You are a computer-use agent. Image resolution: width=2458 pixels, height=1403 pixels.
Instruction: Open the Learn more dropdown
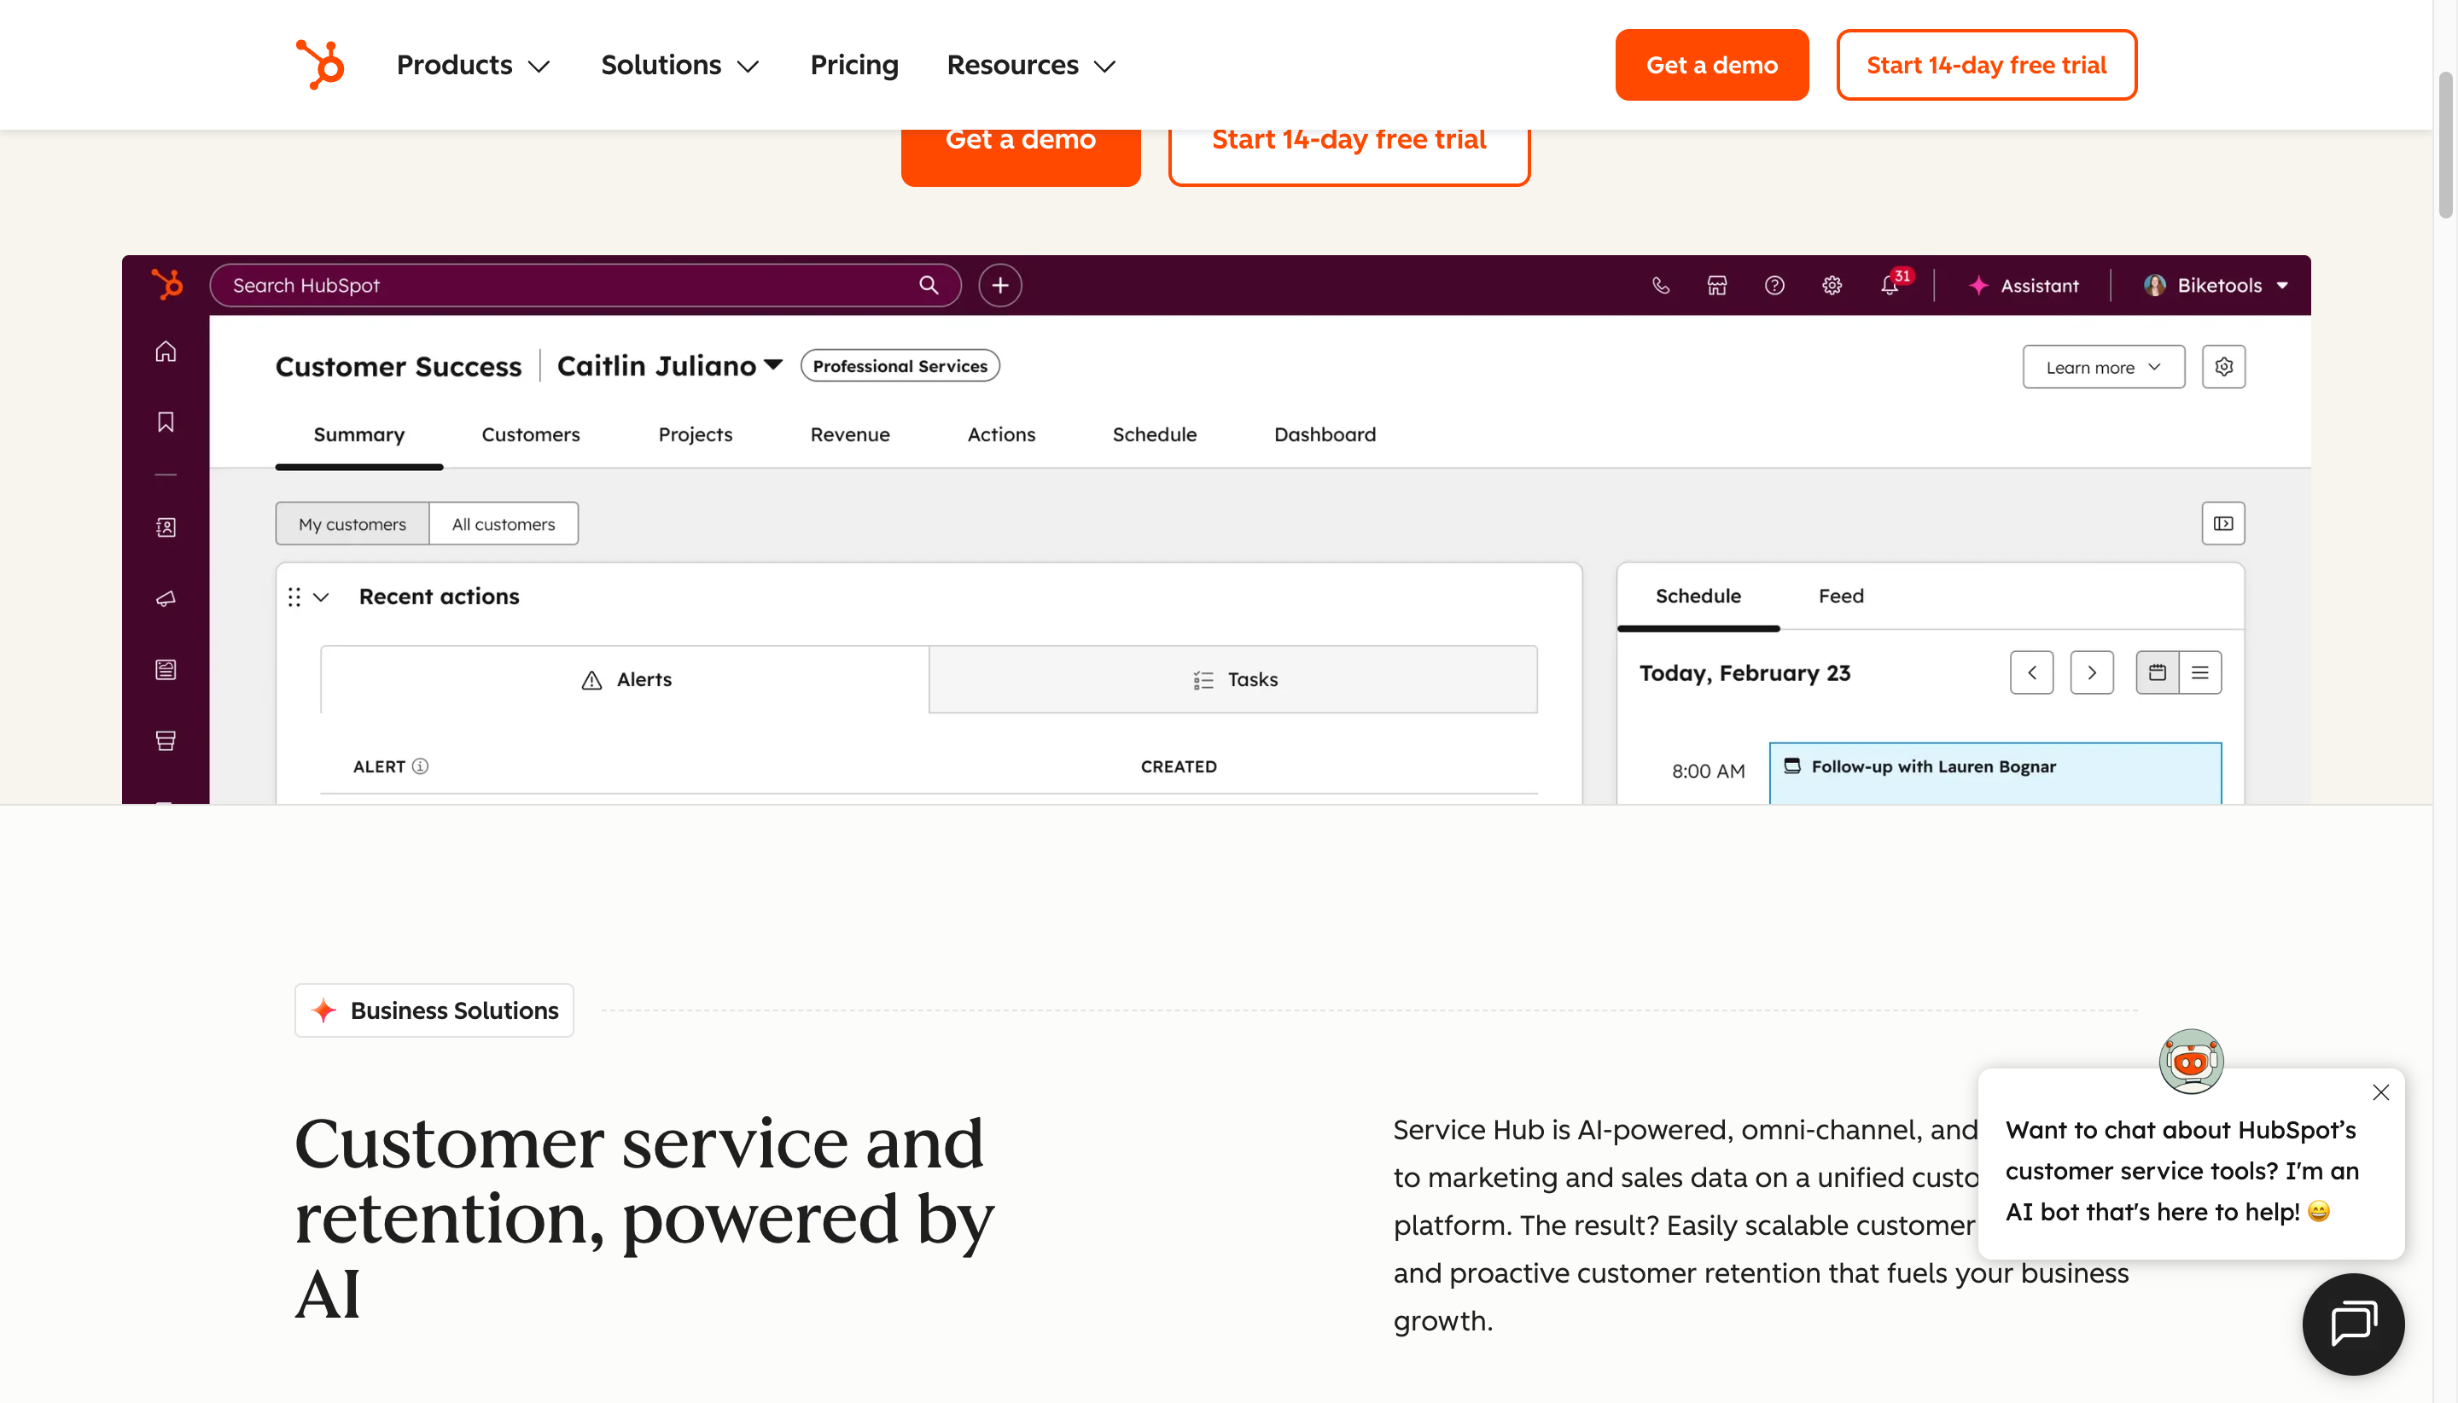[2104, 367]
